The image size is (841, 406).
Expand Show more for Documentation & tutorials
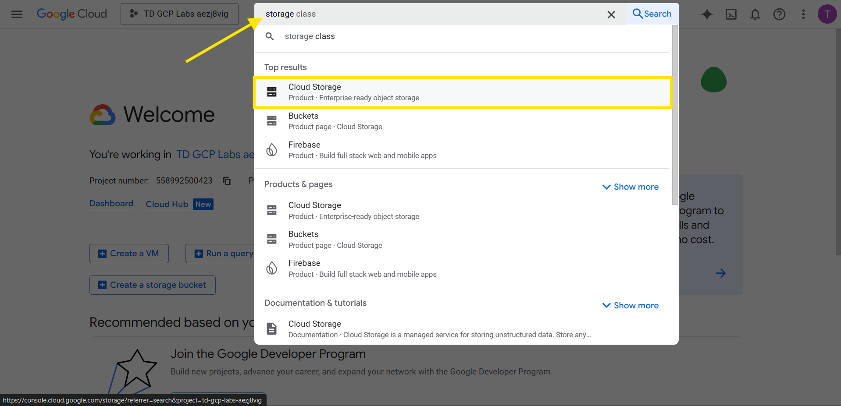point(630,306)
